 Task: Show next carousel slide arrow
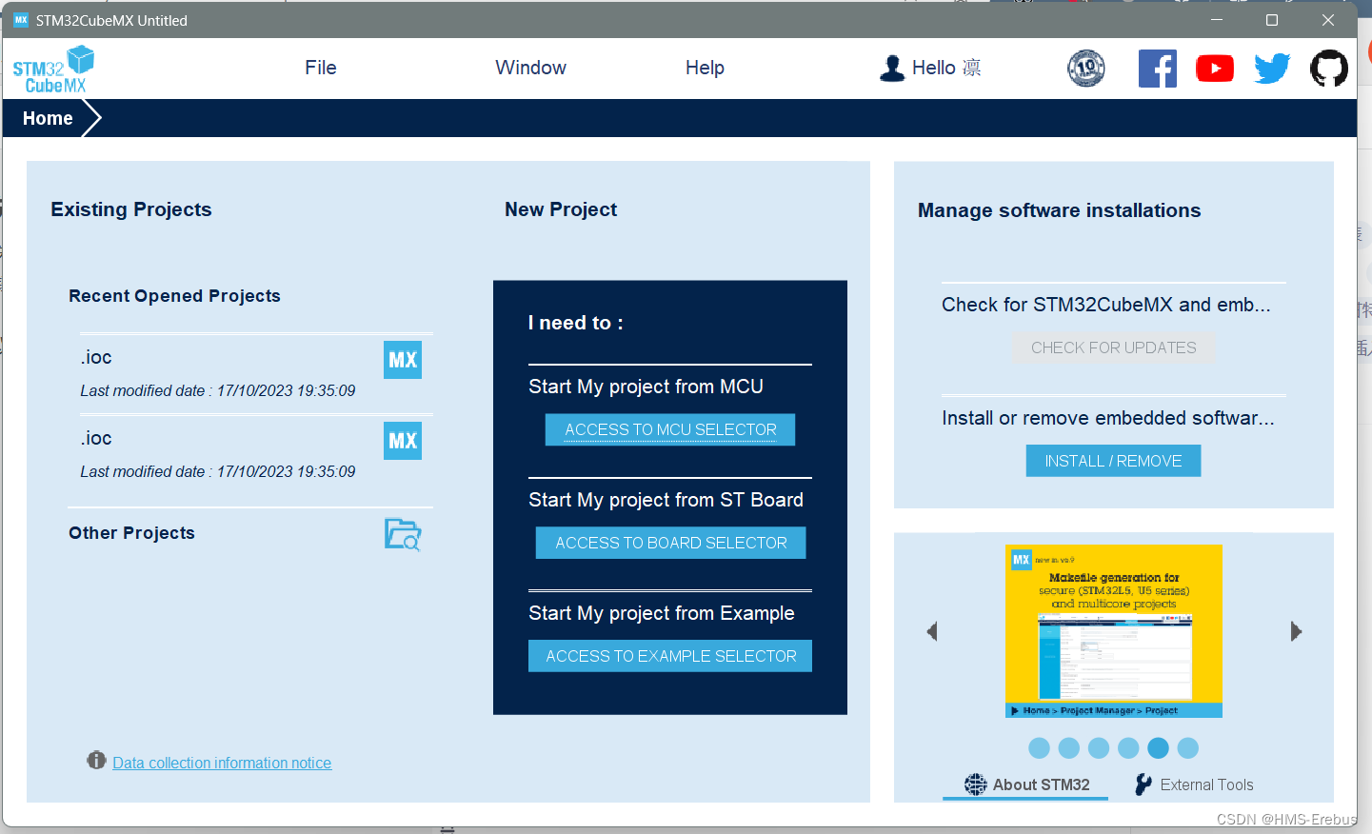click(1296, 631)
